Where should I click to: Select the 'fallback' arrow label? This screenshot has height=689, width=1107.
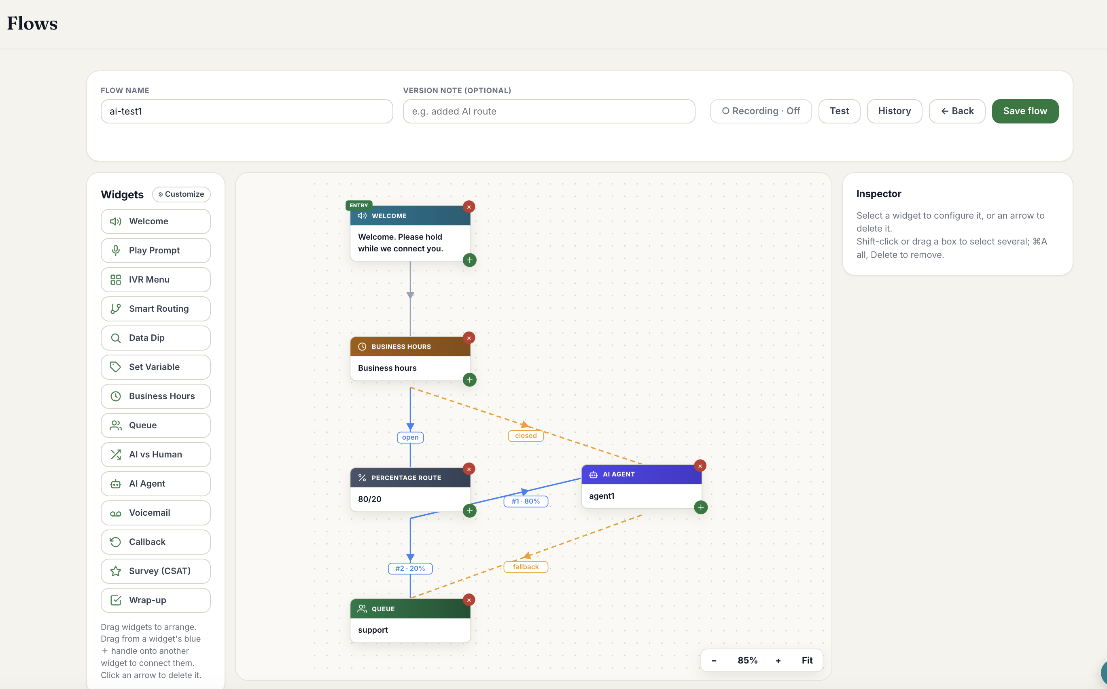point(526,567)
